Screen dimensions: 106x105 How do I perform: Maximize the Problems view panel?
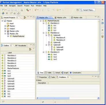[x=98, y=77]
